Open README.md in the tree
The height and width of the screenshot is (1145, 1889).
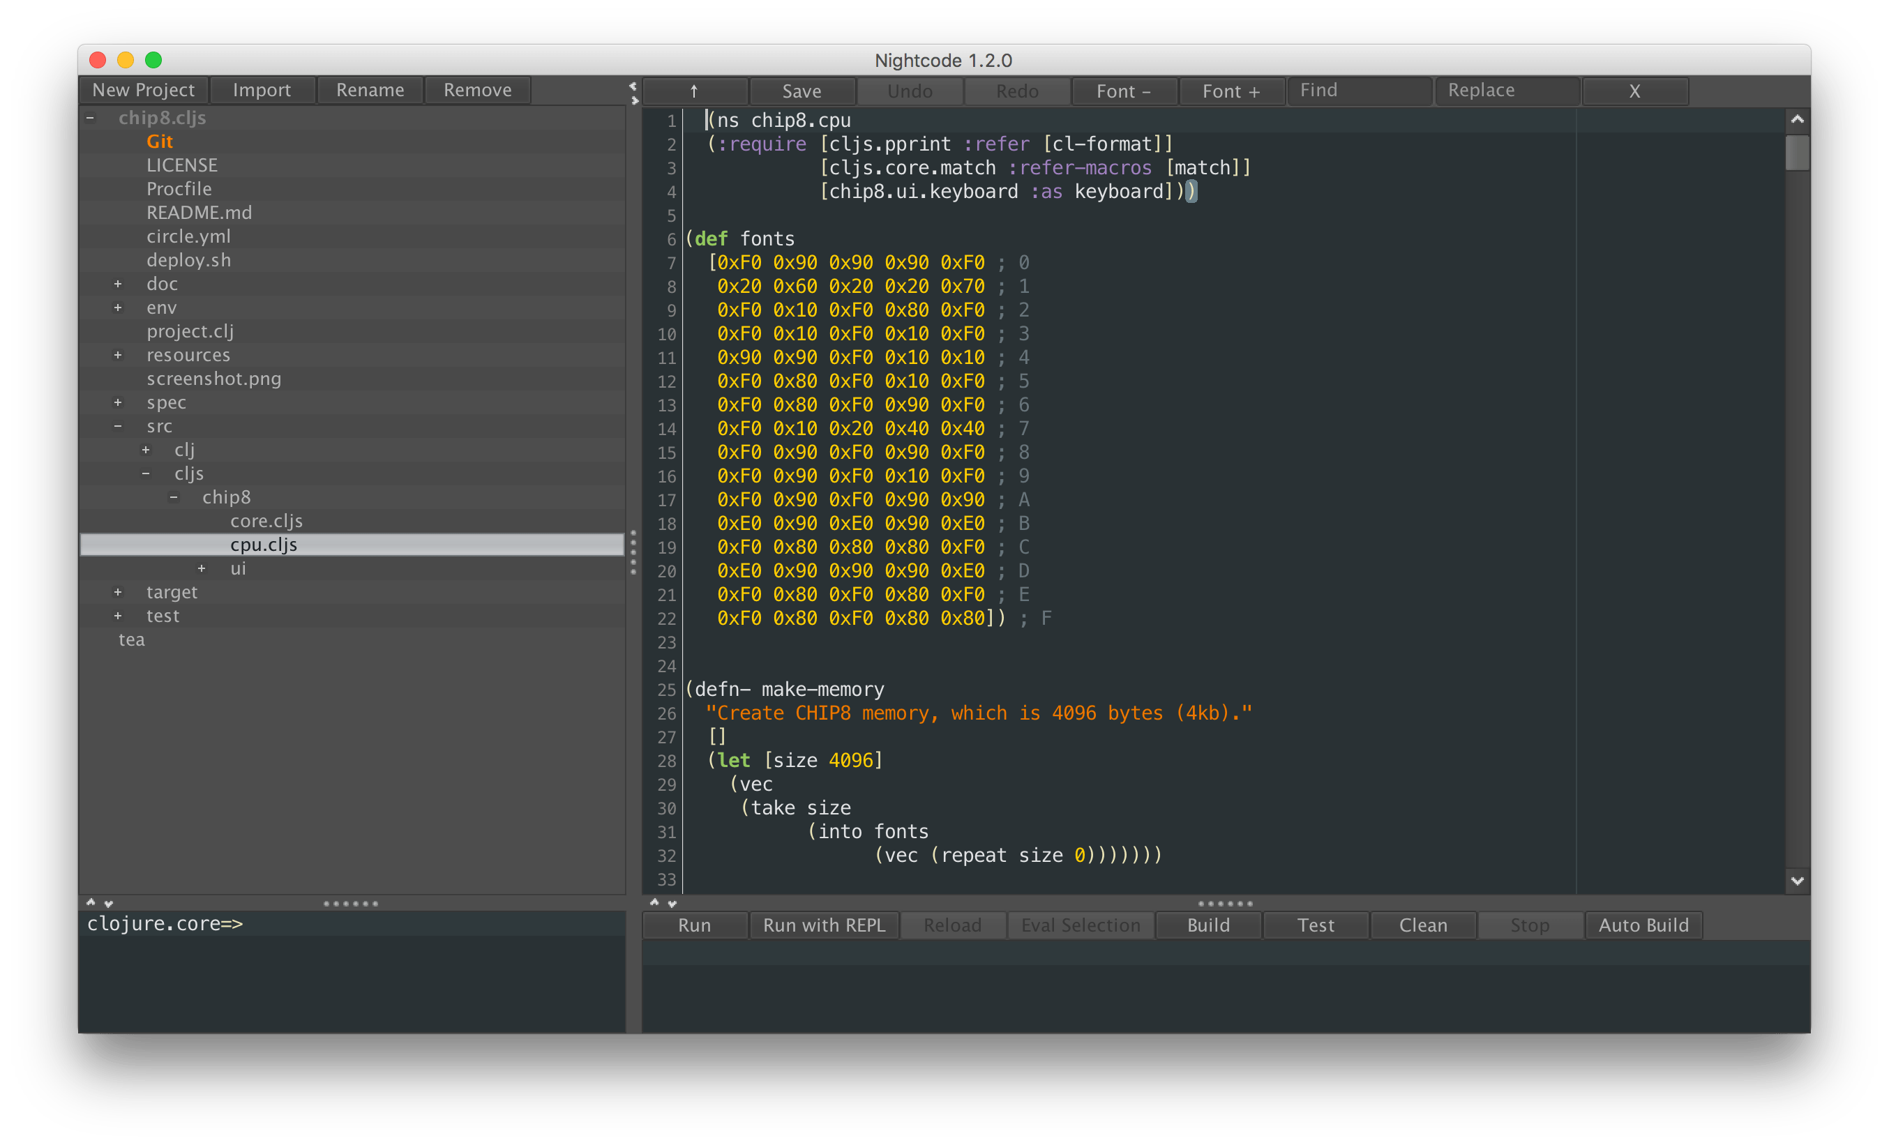point(200,213)
